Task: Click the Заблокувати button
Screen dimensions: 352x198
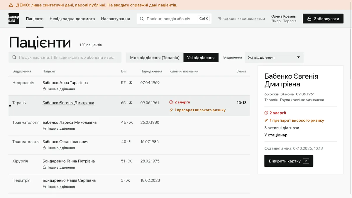Action: coord(323,19)
